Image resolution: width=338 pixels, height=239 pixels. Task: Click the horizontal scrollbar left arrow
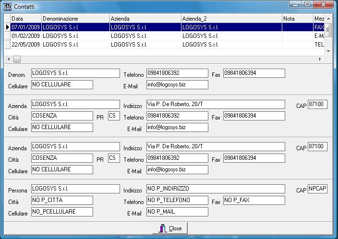tap(8, 59)
